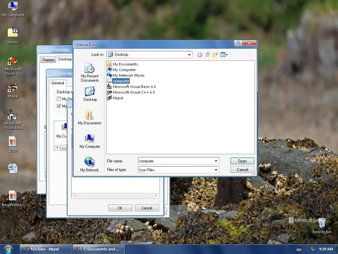Click the keyboard icon in system tray

(299, 249)
